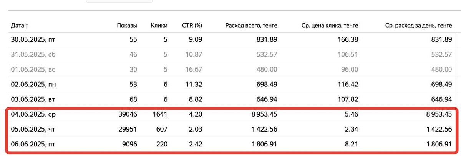Click the Дата column header text
Image resolution: width=461 pixels, height=156 pixels.
coord(17,26)
